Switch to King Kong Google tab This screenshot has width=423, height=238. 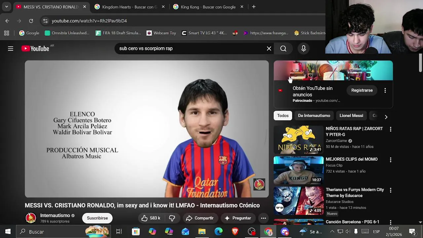coord(208,7)
